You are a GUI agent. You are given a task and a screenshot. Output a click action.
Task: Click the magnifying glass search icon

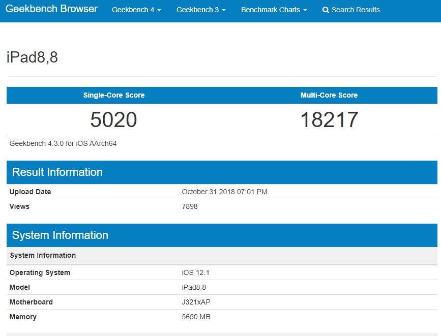click(326, 10)
